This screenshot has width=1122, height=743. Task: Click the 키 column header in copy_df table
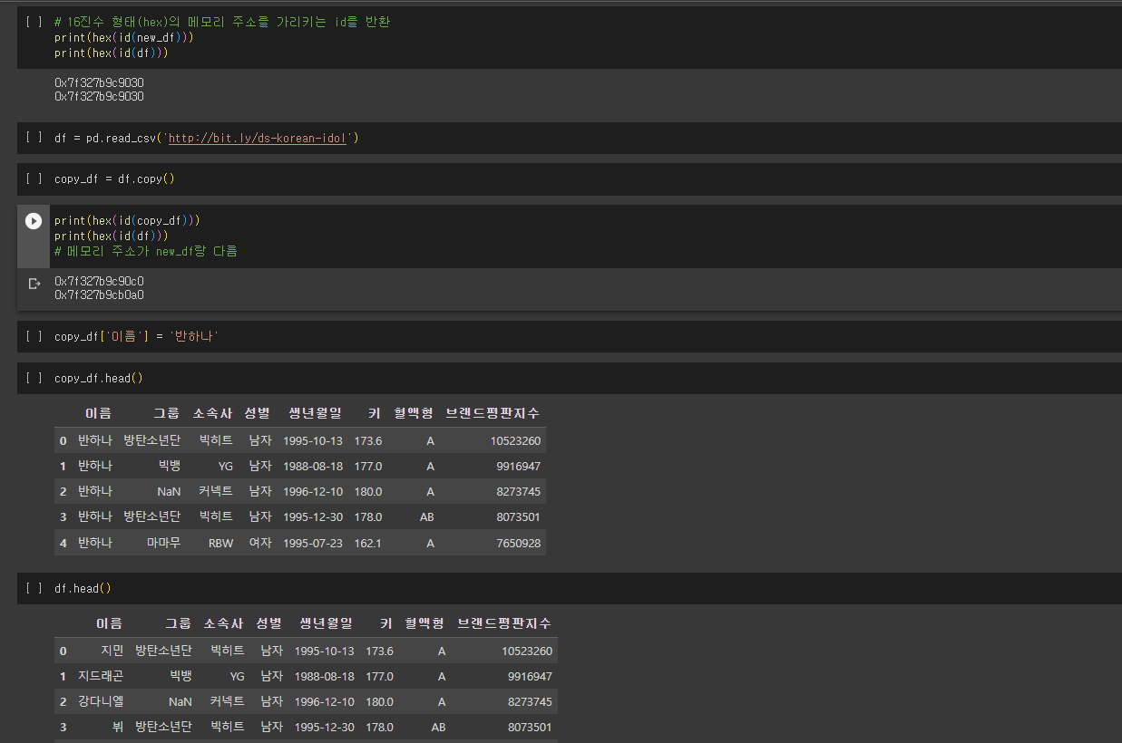[x=376, y=413]
